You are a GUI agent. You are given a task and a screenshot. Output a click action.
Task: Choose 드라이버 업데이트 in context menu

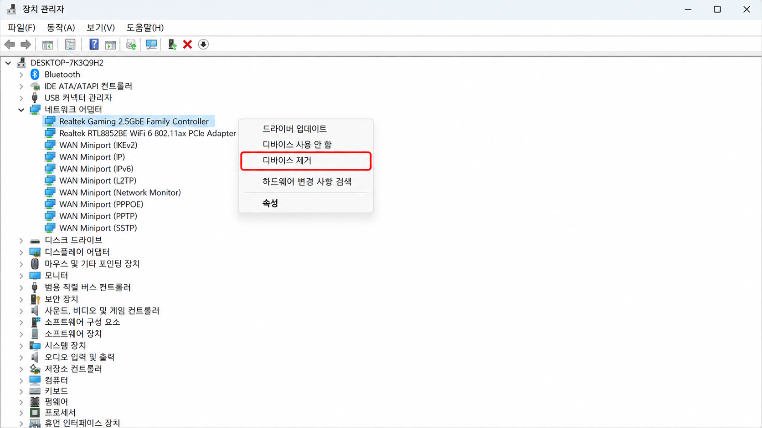coord(306,129)
